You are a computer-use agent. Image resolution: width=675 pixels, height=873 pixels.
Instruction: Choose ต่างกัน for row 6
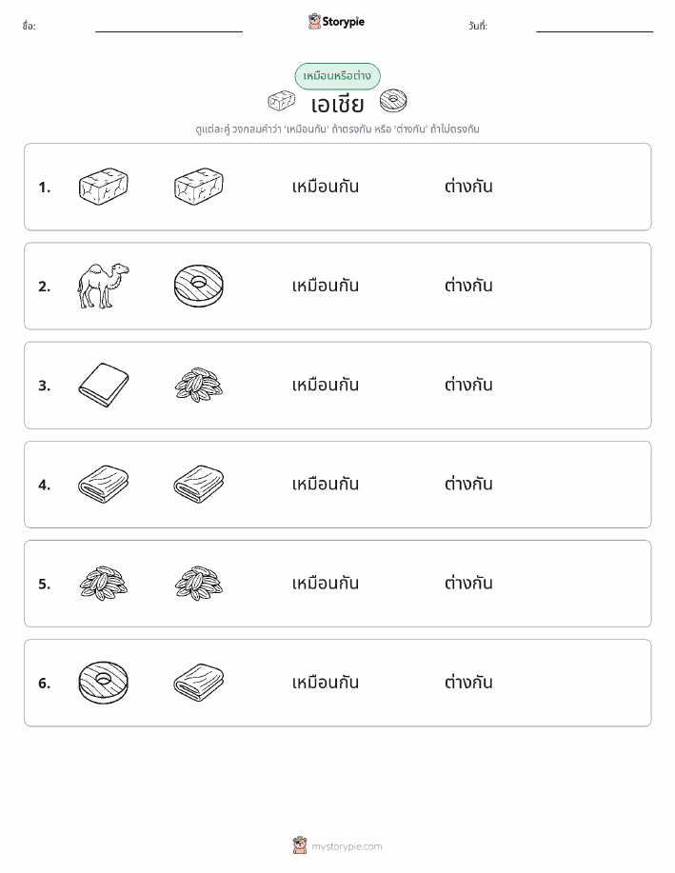point(468,682)
